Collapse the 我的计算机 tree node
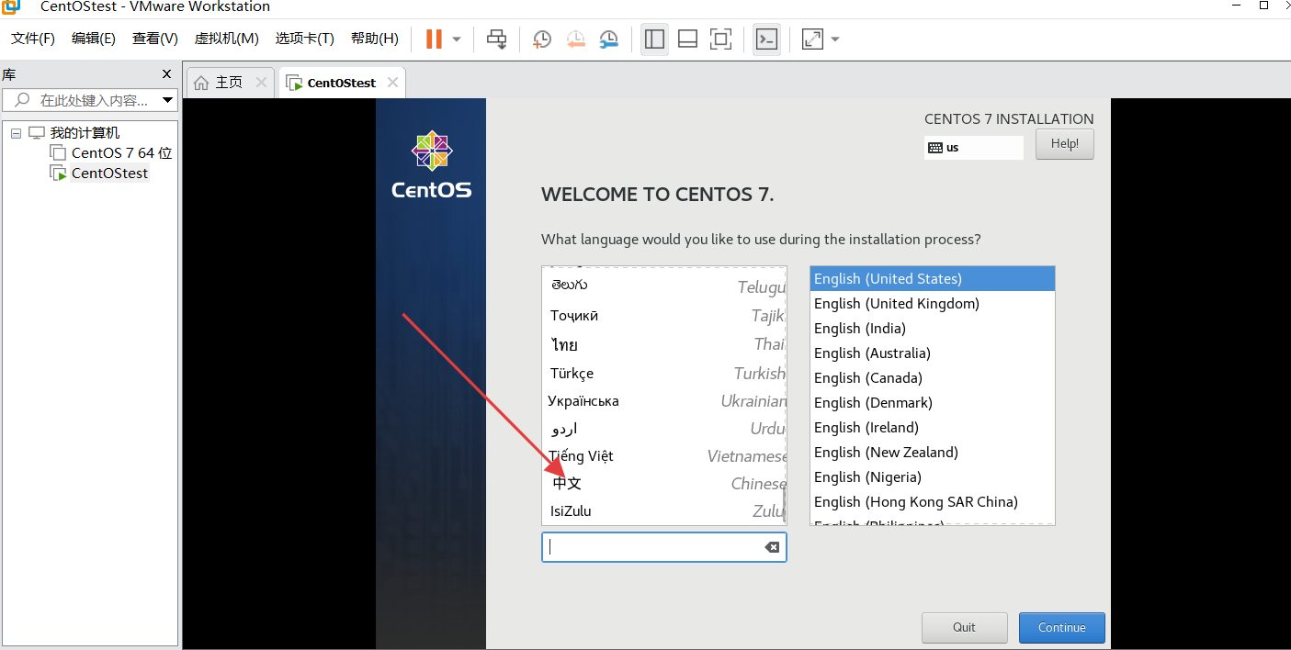This screenshot has width=1291, height=650. click(15, 132)
